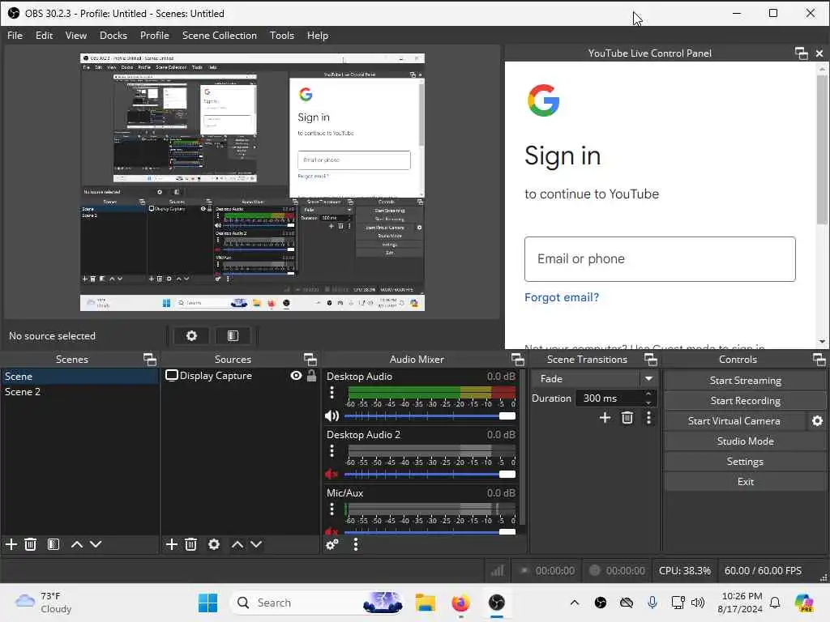The width and height of the screenshot is (830, 622).
Task: Open source properties gear icon below preview
Action: 191,336
